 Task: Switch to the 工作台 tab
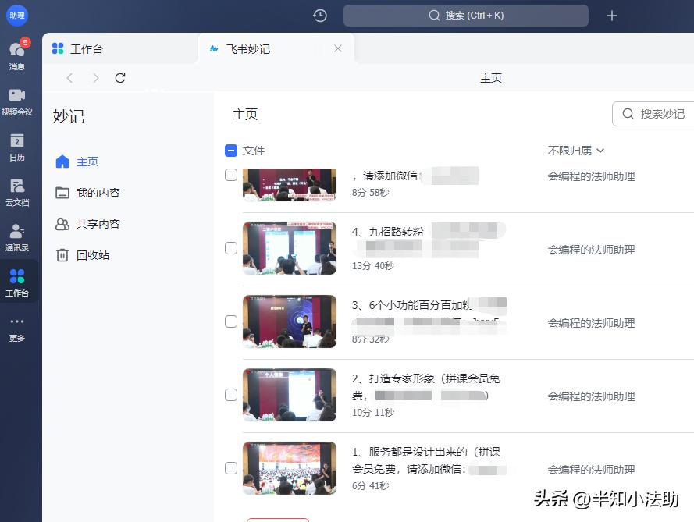tap(87, 48)
